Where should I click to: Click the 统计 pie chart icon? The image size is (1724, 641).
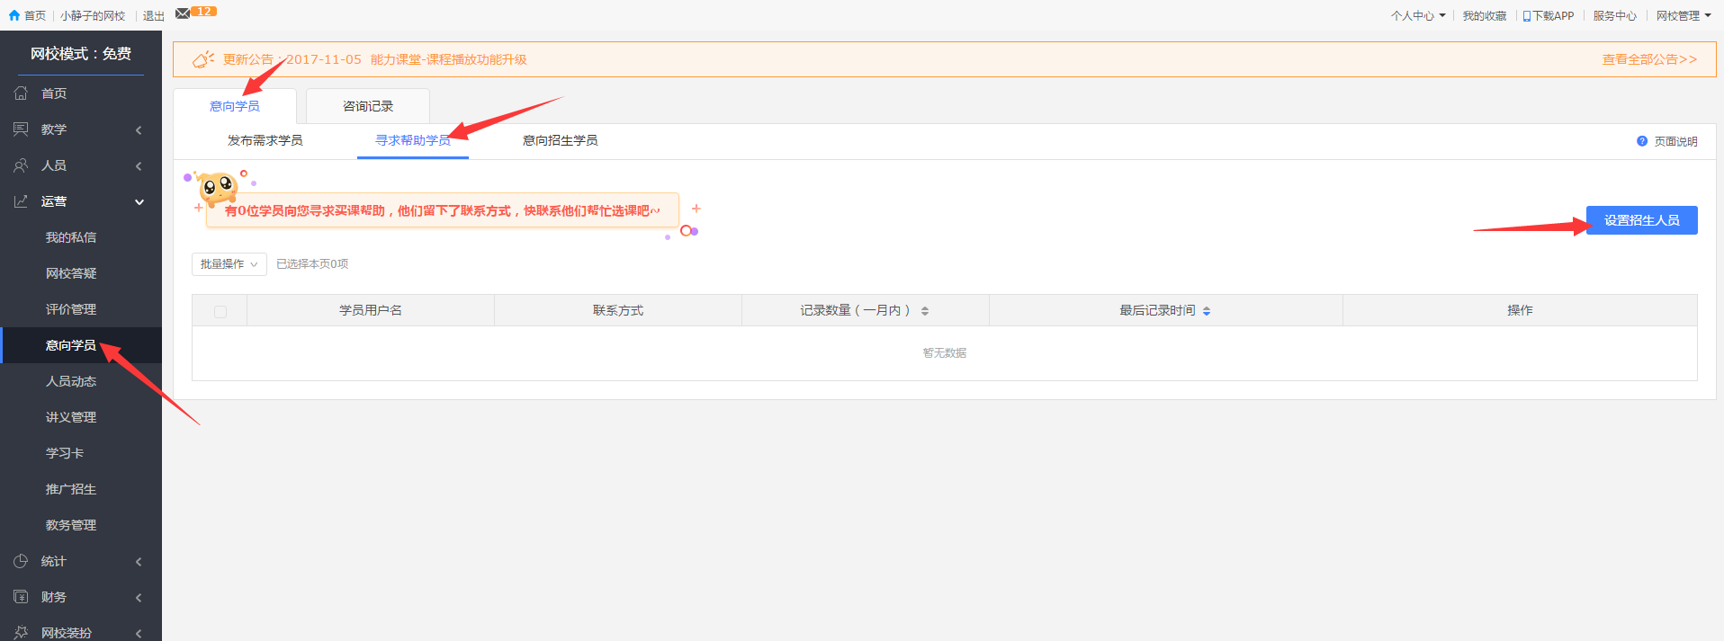point(21,561)
